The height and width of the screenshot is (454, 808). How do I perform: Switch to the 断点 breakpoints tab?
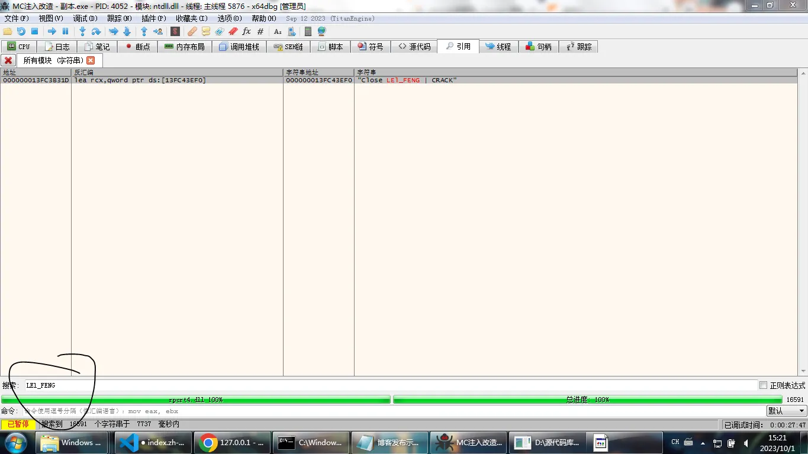pyautogui.click(x=137, y=47)
